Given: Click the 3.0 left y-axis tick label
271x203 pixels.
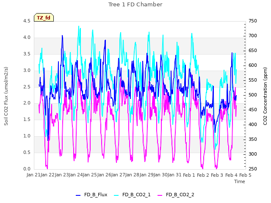Looking at the screenshot, I should [x=27, y=70].
